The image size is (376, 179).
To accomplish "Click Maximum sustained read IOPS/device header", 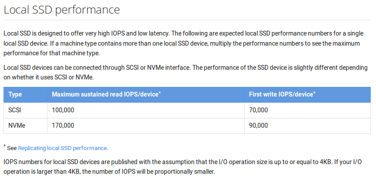I will pyautogui.click(x=105, y=94).
